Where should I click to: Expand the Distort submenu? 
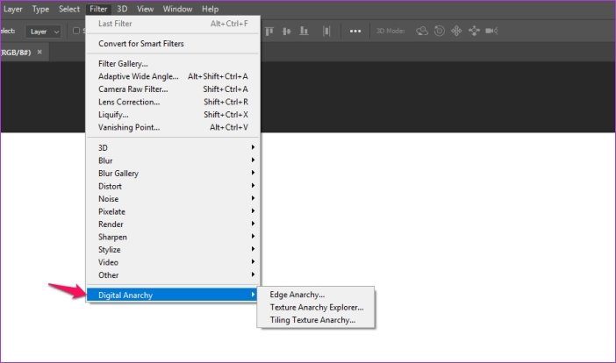coord(173,186)
